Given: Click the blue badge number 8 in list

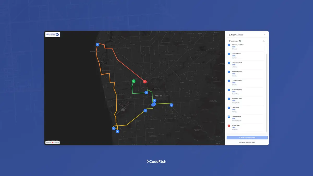Looking at the screenshot, I should (x=229, y=99).
